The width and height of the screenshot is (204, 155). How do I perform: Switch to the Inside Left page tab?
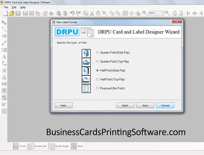(37, 146)
